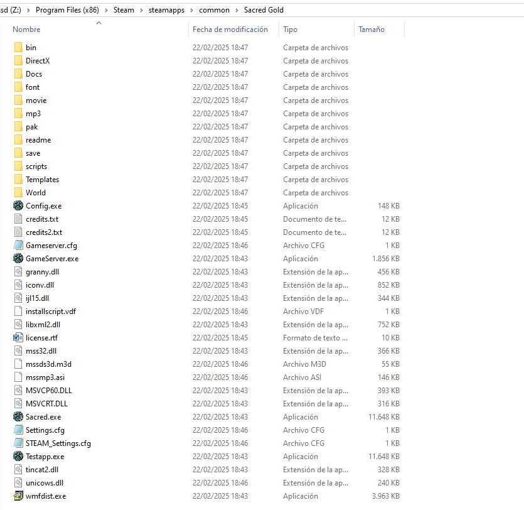This screenshot has width=524, height=510.
Task: Select the Templates folder icon
Action: (18, 180)
